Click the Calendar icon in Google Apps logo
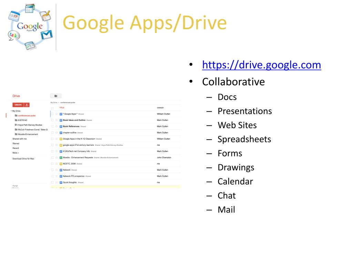353x264 pixels. click(x=14, y=16)
